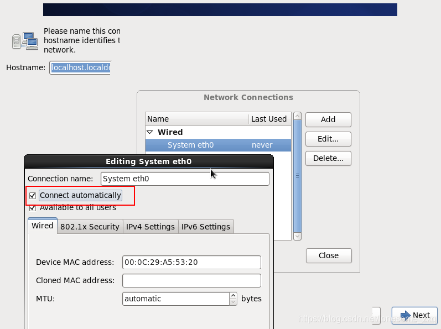Click the Name column header

pos(197,119)
